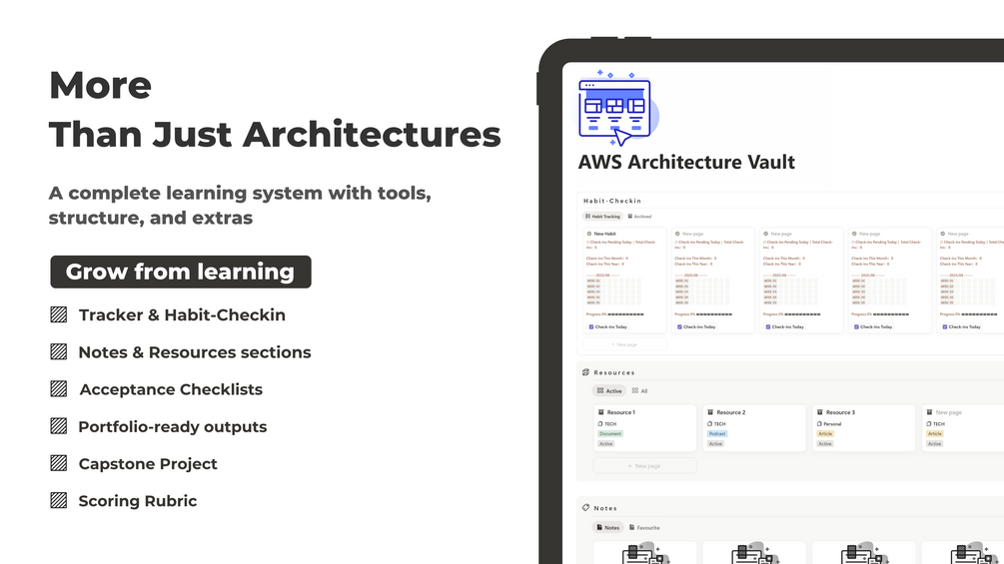The height and width of the screenshot is (564, 1004).
Task: Click the hatched icon beside Scoring Rubric
Action: [59, 500]
